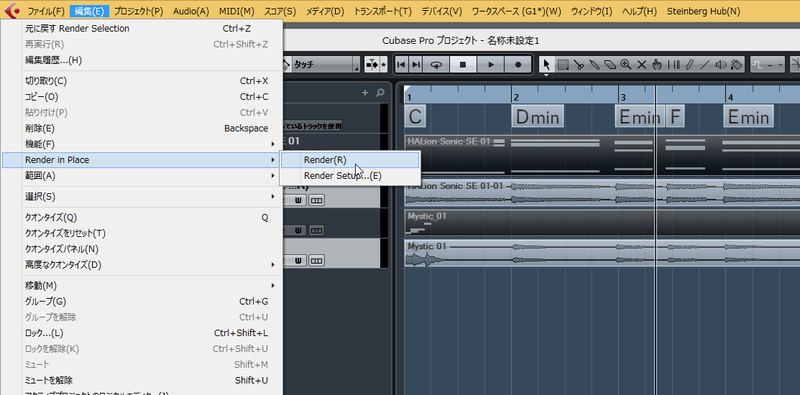Click bar 2 on the ruler
The width and height of the screenshot is (800, 395).
pos(516,97)
